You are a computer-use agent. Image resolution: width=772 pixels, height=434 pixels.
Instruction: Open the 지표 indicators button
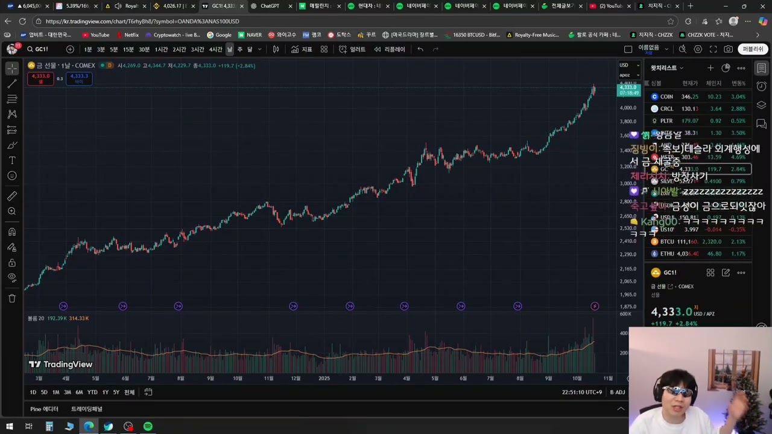[302, 49]
